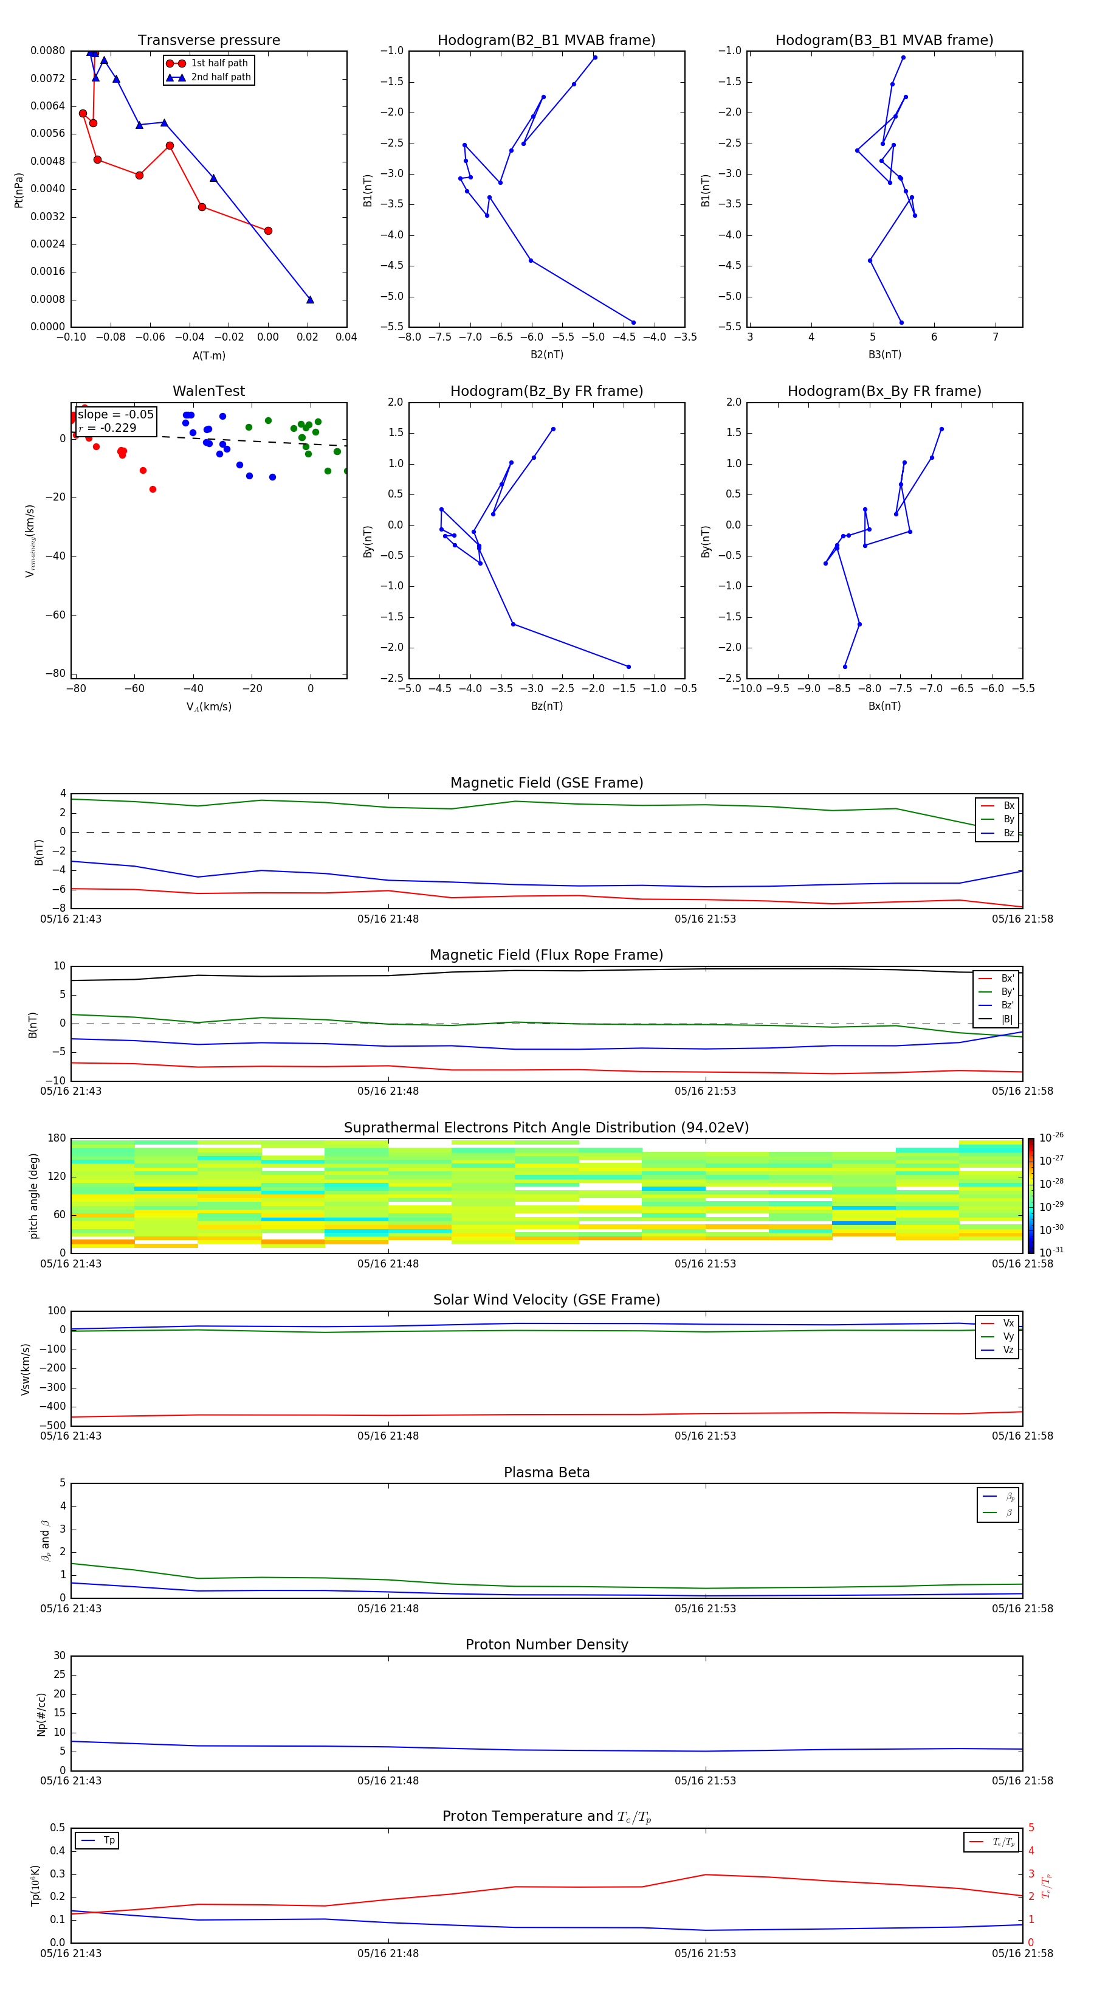Click '05/16 21:48' tick under GSE magnetic field plot

pos(388,920)
